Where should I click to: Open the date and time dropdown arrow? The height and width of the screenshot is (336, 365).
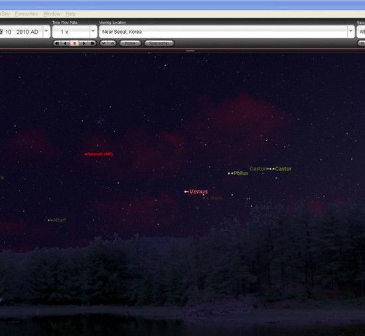click(x=46, y=31)
